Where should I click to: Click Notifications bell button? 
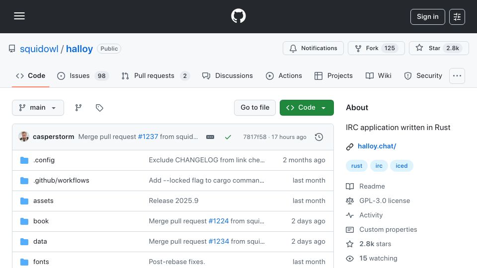point(313,48)
